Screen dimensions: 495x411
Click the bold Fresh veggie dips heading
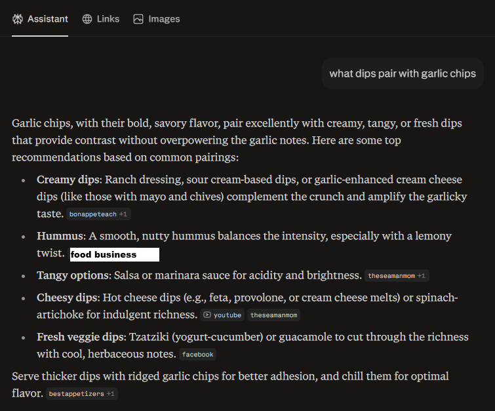[79, 338]
